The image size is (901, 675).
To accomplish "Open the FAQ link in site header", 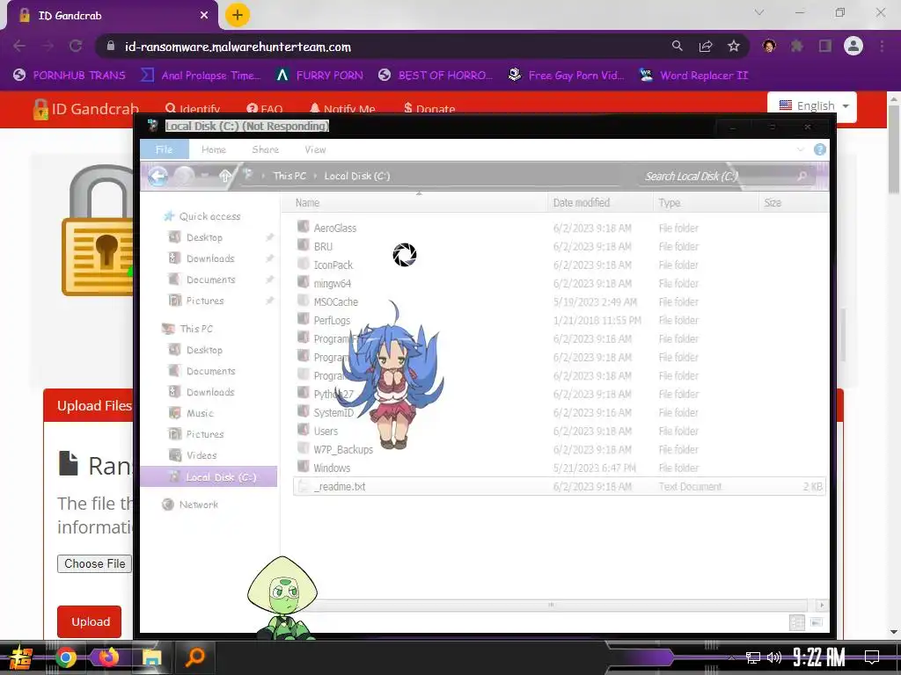I will 264,108.
